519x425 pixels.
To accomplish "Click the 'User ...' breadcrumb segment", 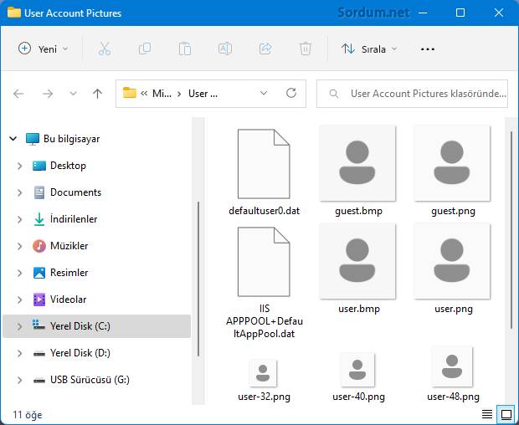I will coord(203,94).
